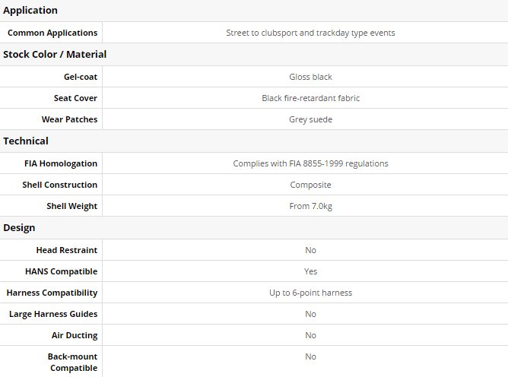Click the Grey suede value

(x=310, y=119)
